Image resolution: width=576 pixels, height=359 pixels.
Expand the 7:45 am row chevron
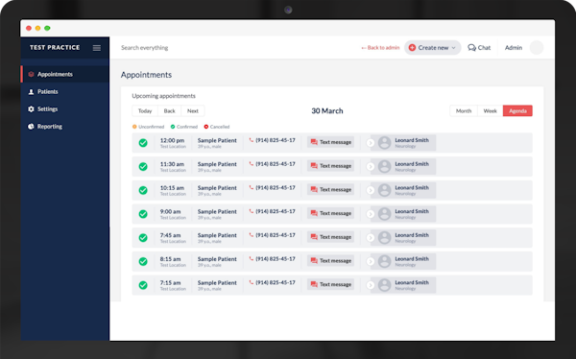(x=371, y=238)
